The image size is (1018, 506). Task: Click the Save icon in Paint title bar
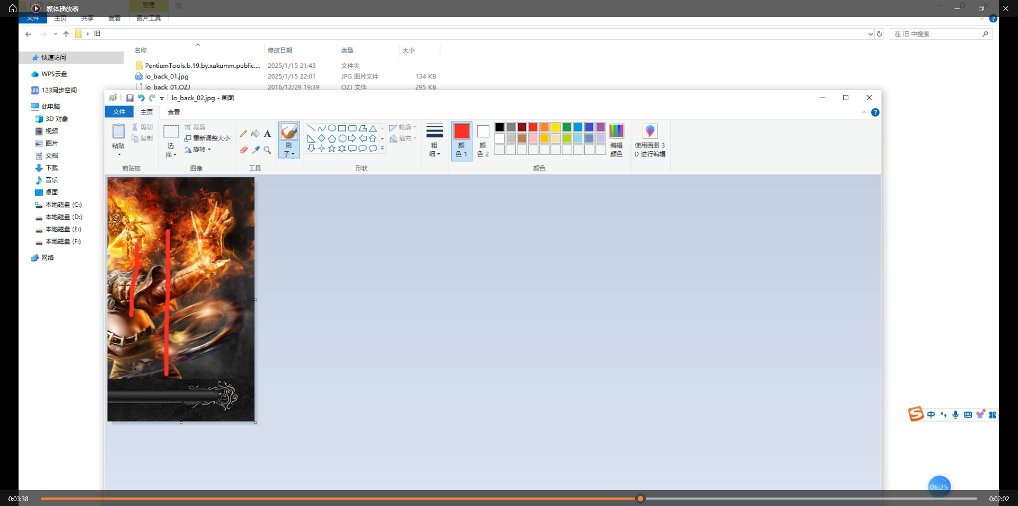coord(129,98)
